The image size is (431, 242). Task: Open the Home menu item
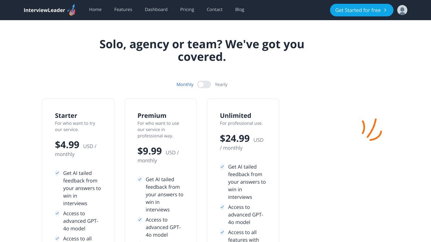click(x=95, y=9)
